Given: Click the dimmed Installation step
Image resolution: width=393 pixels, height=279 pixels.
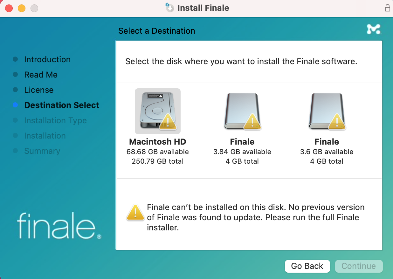Looking at the screenshot, I should [x=45, y=136].
